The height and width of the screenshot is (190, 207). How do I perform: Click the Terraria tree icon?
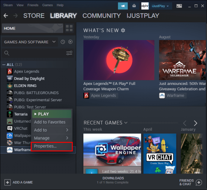coord(10,114)
